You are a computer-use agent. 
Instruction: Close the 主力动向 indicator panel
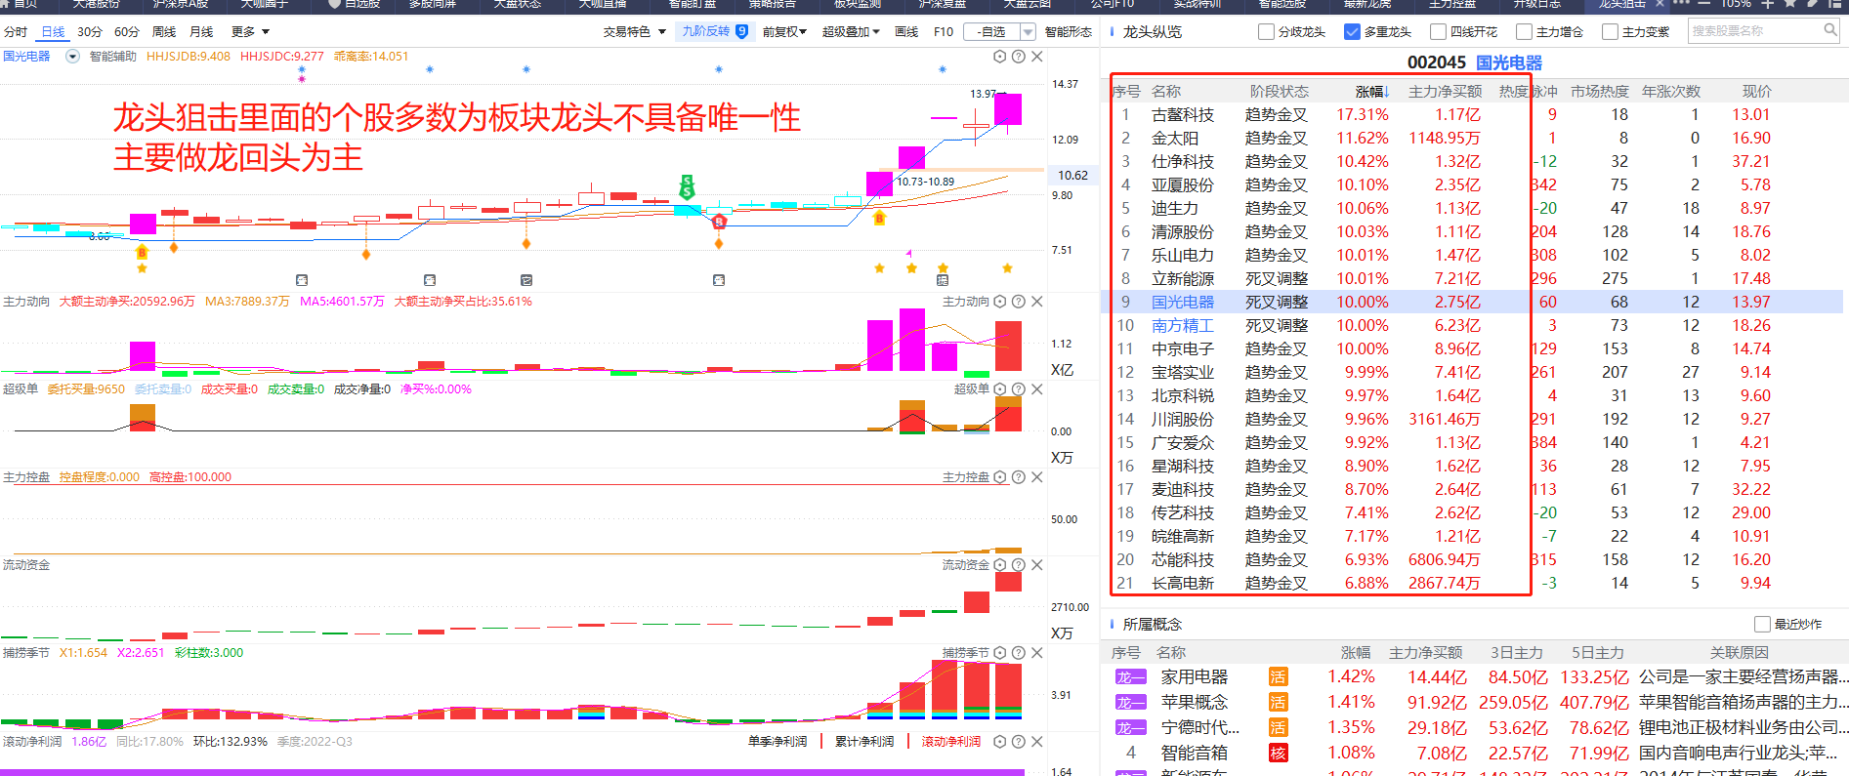point(1036,302)
